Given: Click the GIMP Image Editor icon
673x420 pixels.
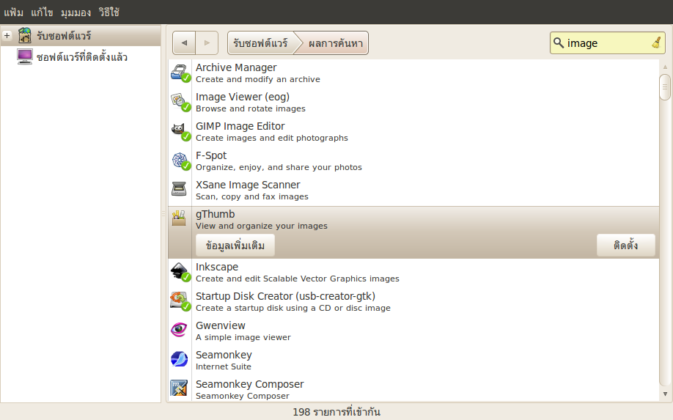Looking at the screenshot, I should coord(180,132).
